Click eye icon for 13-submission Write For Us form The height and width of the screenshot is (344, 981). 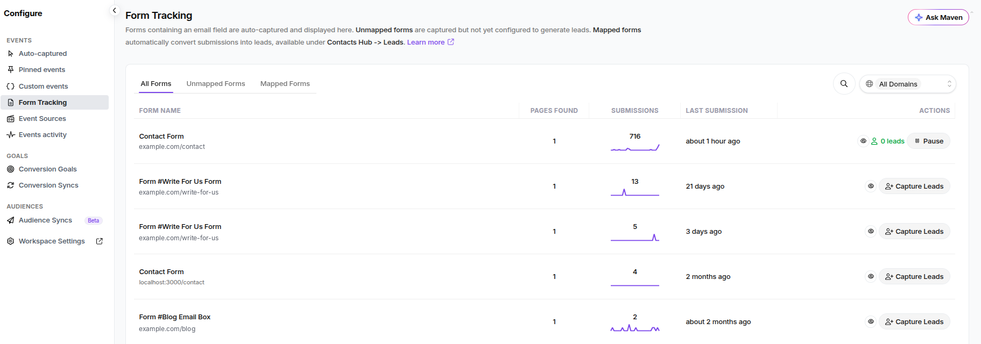[871, 187]
